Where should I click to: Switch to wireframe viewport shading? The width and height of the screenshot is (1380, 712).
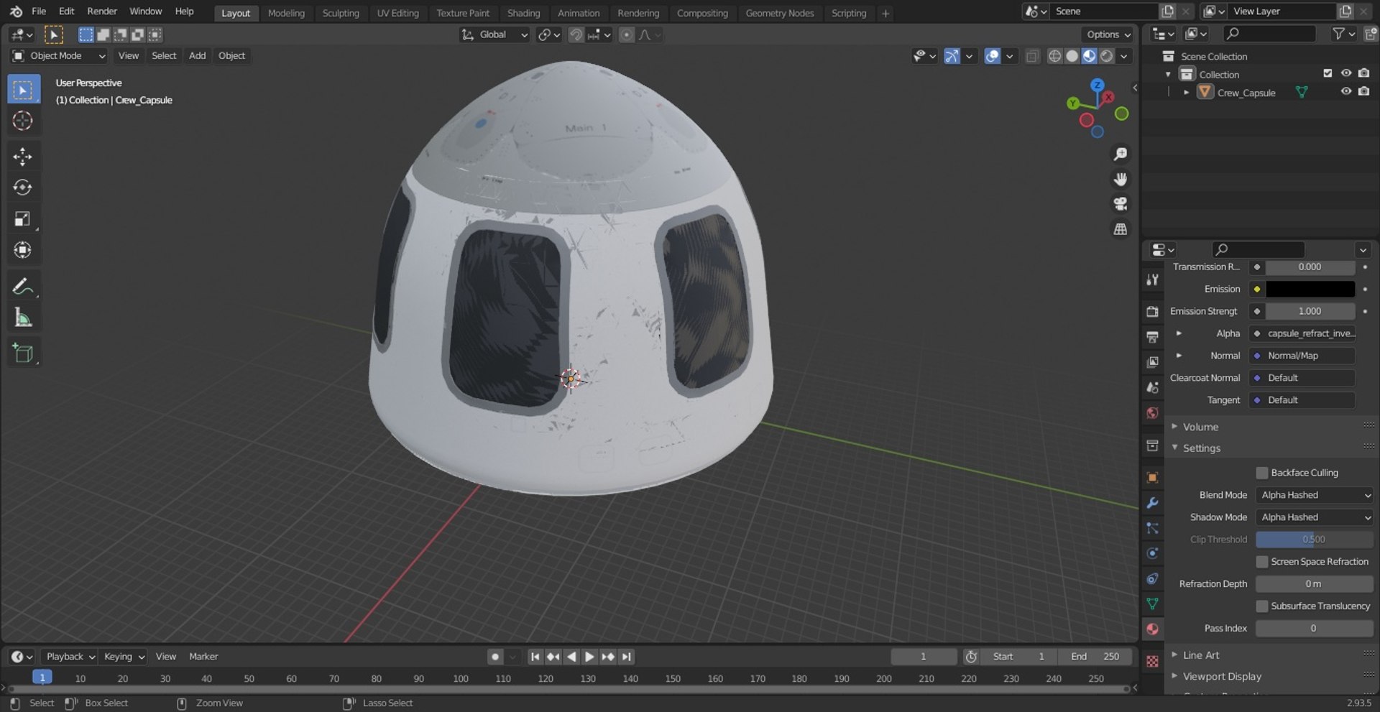[1054, 56]
